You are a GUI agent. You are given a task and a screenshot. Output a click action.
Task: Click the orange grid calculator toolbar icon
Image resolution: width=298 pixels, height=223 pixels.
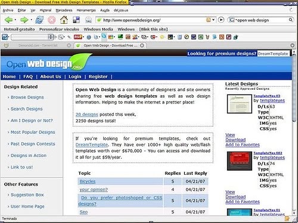point(128,37)
